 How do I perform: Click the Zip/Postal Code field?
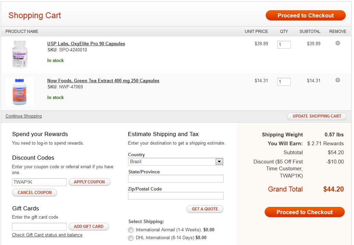[176, 196]
